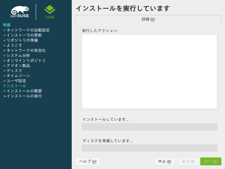This screenshot has width=225, height=169.
Task: Open the 詳細 (D) tab
Action: (148, 19)
